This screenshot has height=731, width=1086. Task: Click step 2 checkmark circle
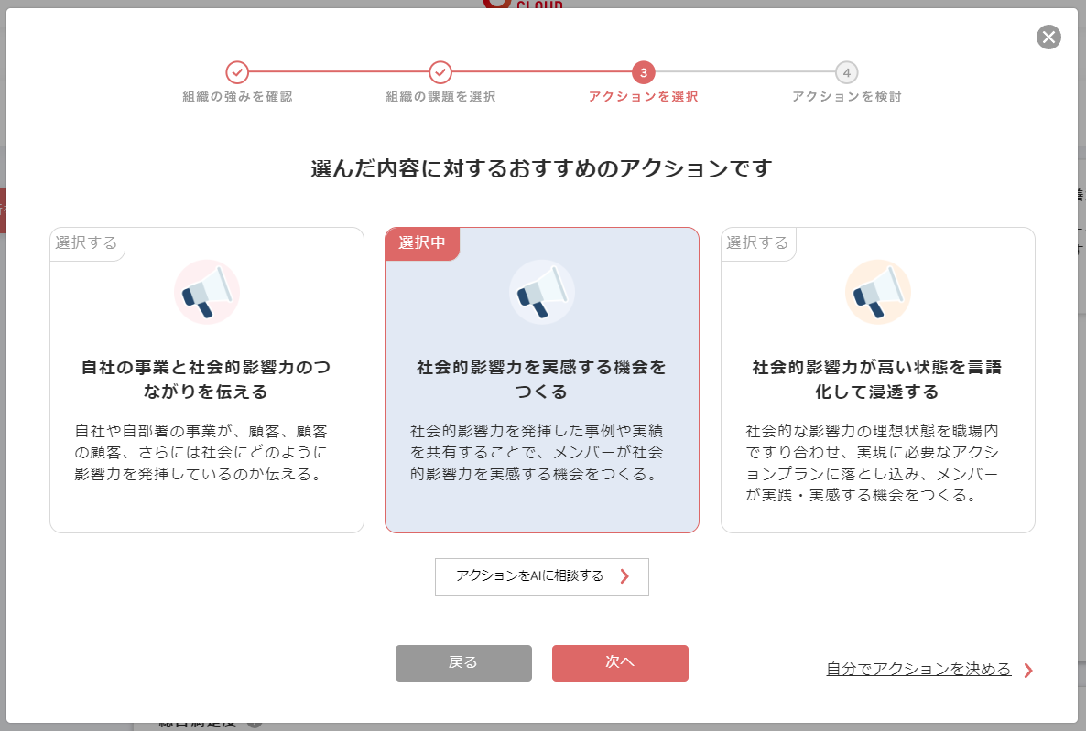coord(440,72)
